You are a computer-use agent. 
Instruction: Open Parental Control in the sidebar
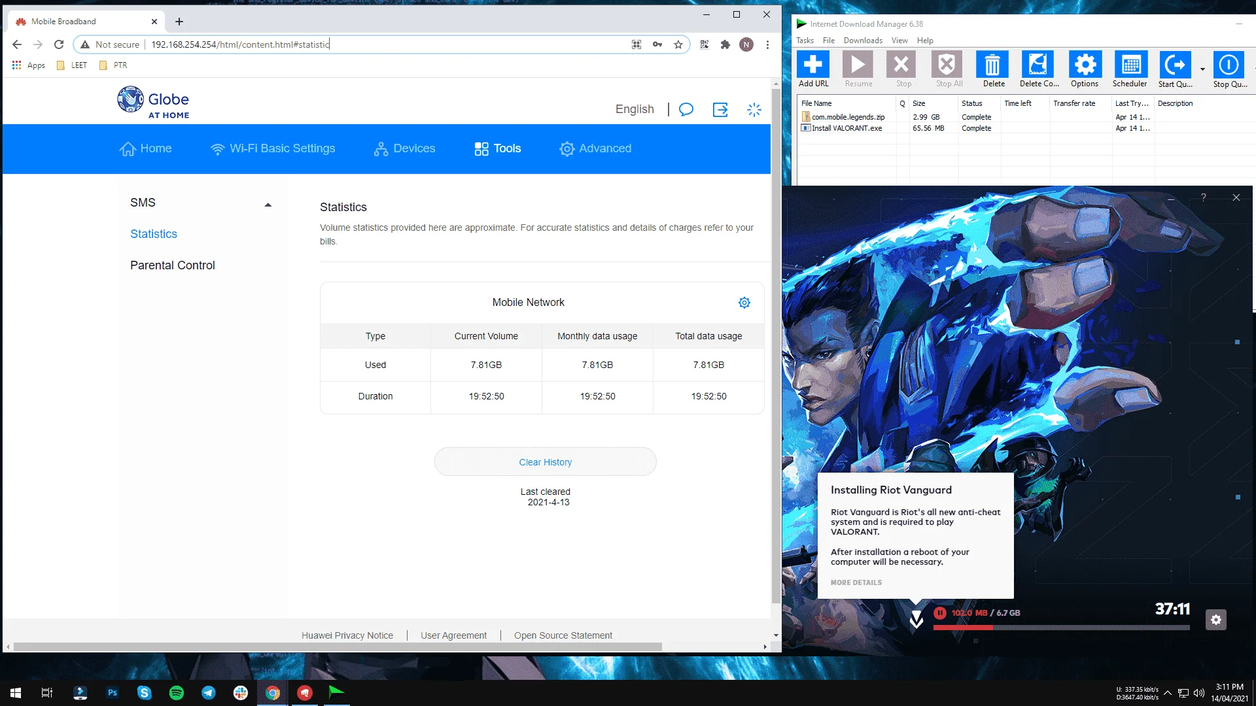click(x=173, y=265)
